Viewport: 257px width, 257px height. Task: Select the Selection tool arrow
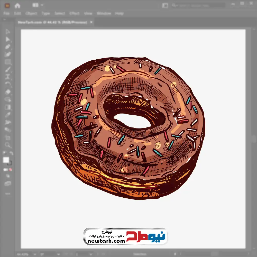click(8, 32)
